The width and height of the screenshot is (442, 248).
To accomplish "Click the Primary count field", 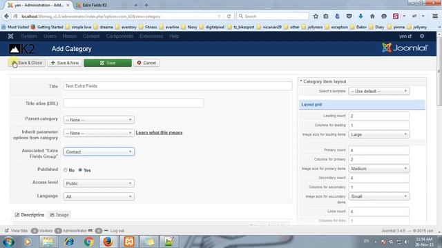I will pos(379,150).
